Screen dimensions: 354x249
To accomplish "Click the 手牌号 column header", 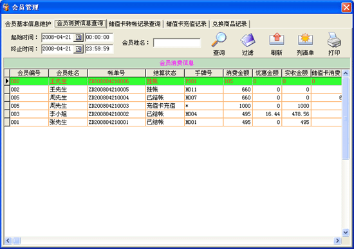I will coord(203,73).
